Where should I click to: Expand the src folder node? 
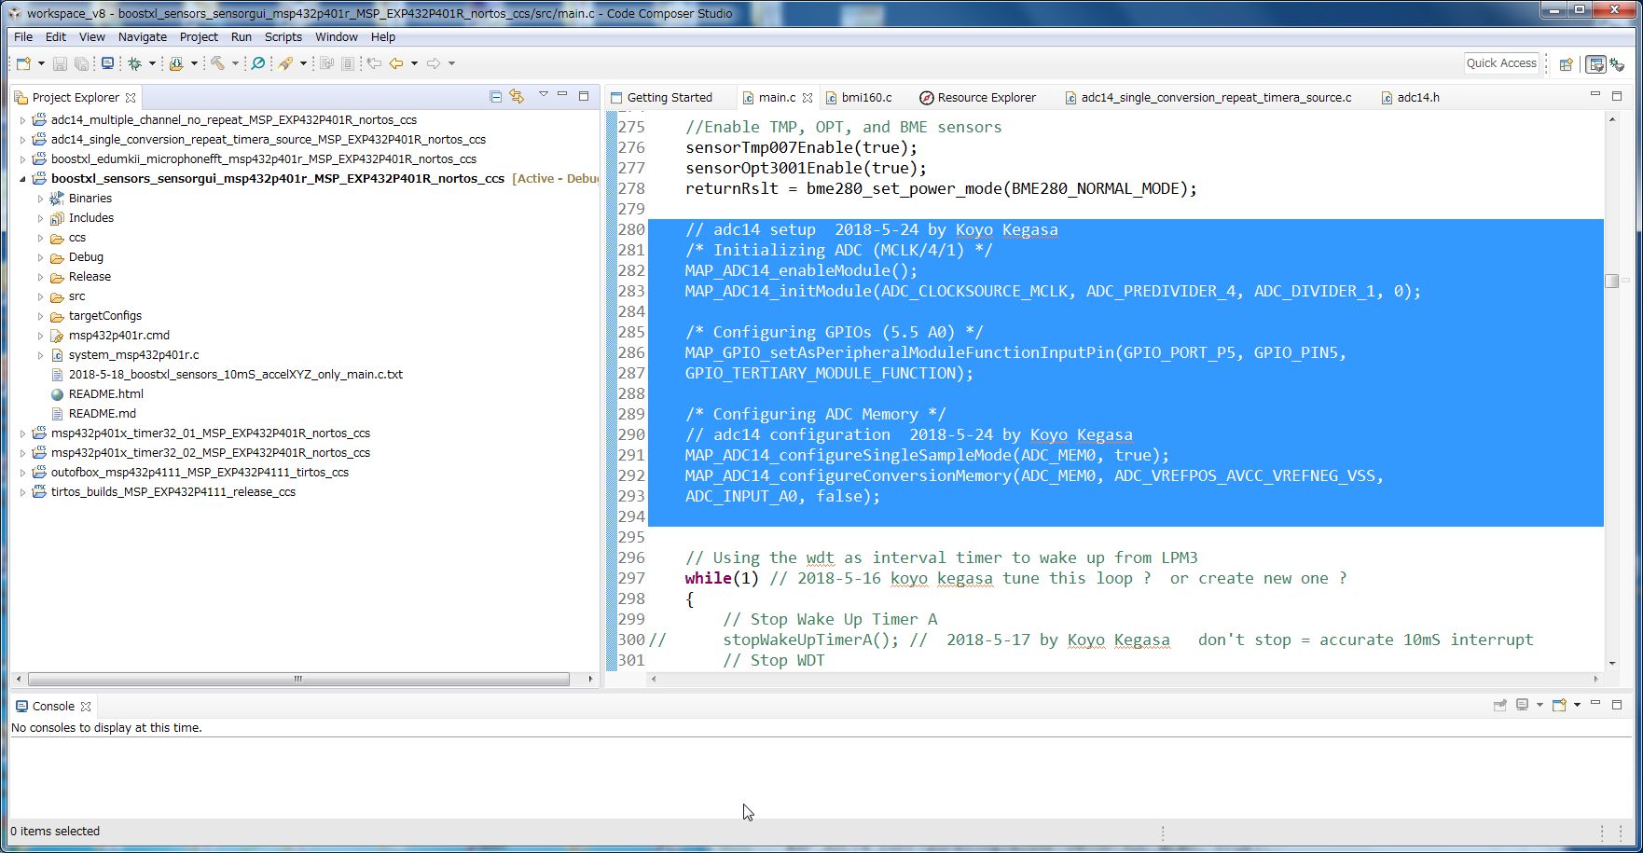coord(40,296)
